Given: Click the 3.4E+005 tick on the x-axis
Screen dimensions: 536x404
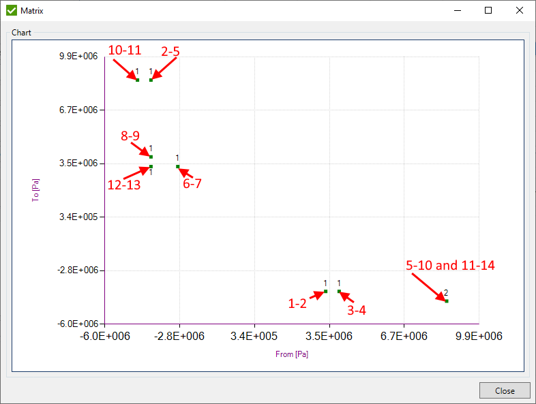Looking at the screenshot, I should 254,335.
